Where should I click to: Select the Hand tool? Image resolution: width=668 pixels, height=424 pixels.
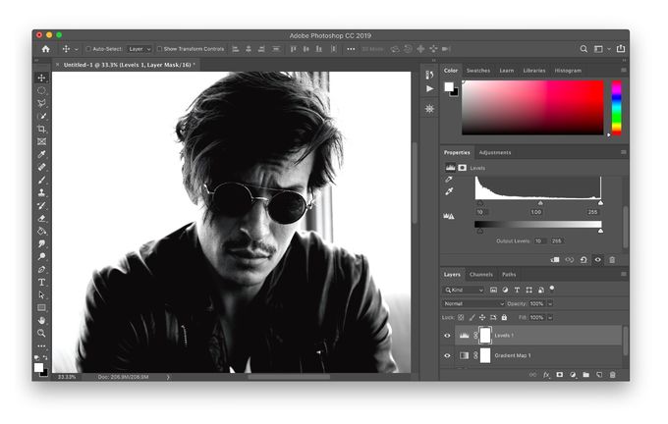[x=41, y=320]
